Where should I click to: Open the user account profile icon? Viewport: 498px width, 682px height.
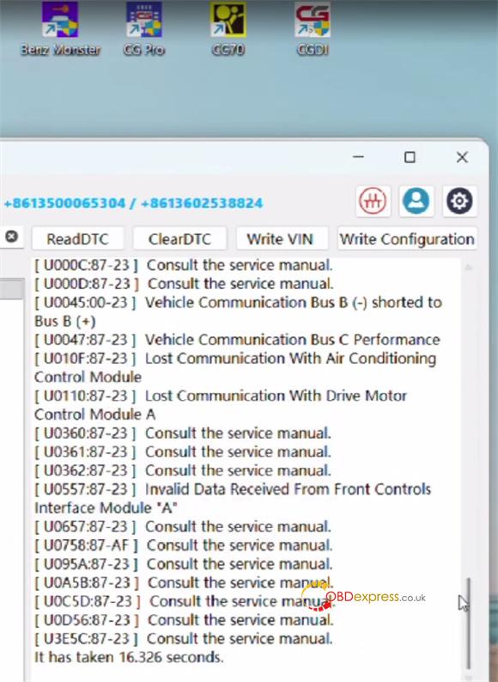(x=416, y=201)
